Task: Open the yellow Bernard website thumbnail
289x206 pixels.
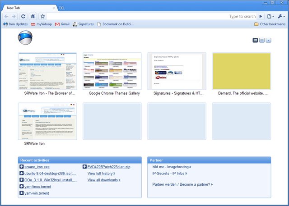Action: tap(242, 71)
